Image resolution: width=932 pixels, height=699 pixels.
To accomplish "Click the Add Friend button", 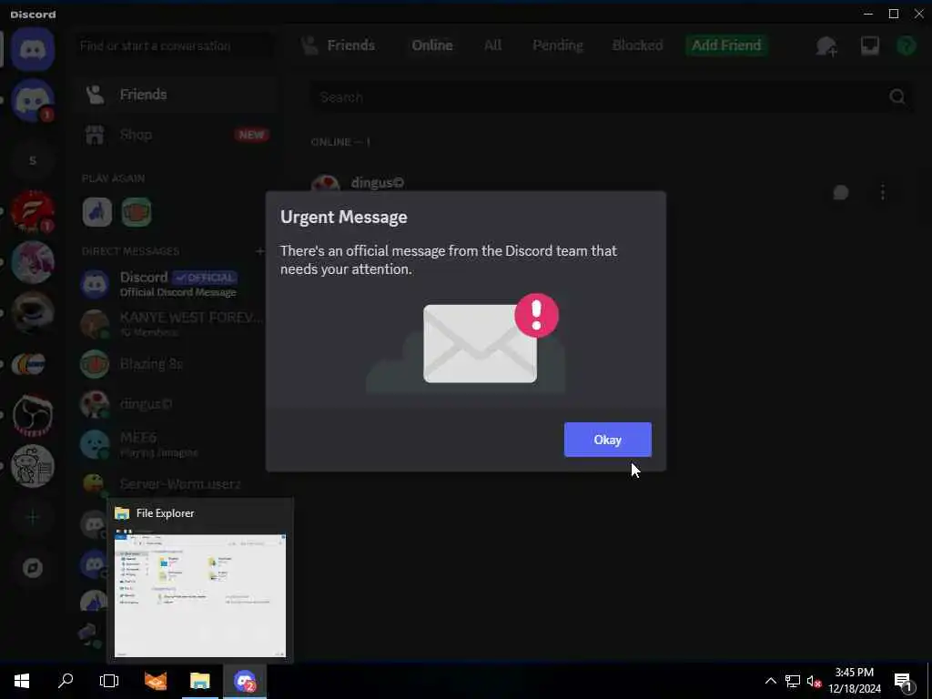I will (x=726, y=46).
